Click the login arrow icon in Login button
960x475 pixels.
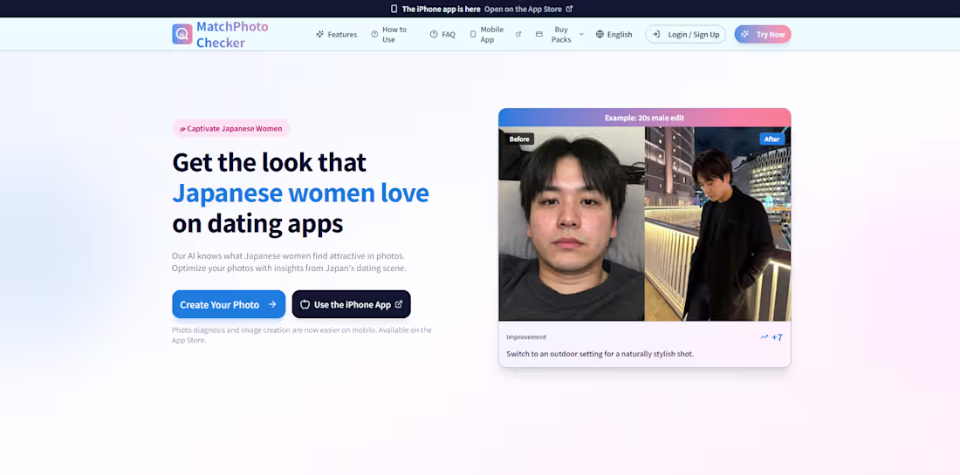pyautogui.click(x=656, y=34)
